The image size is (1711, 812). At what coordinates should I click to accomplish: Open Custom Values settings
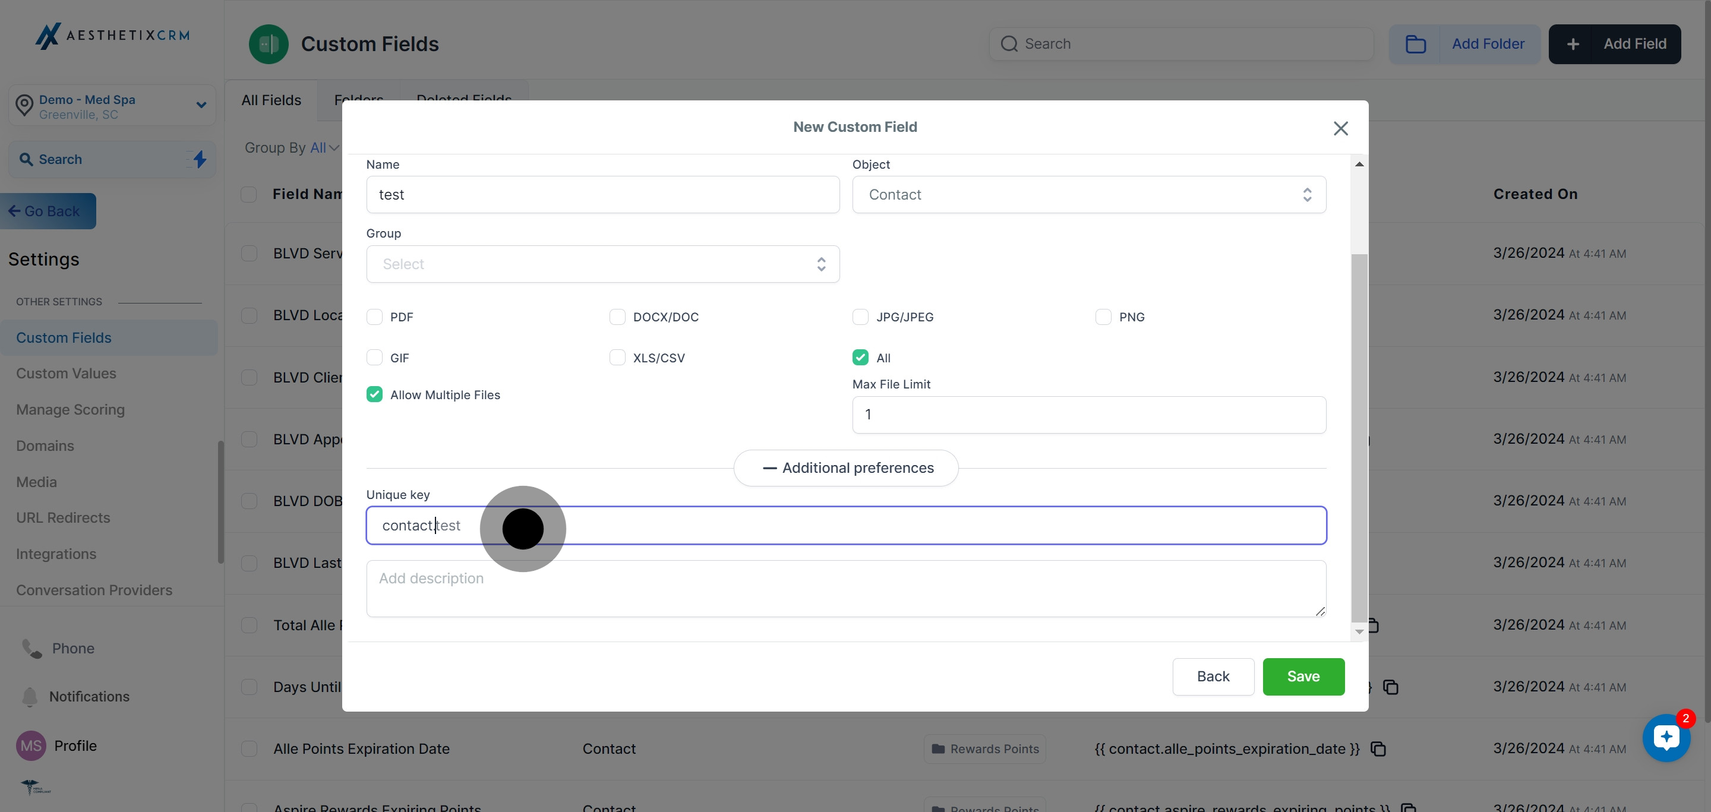click(66, 374)
